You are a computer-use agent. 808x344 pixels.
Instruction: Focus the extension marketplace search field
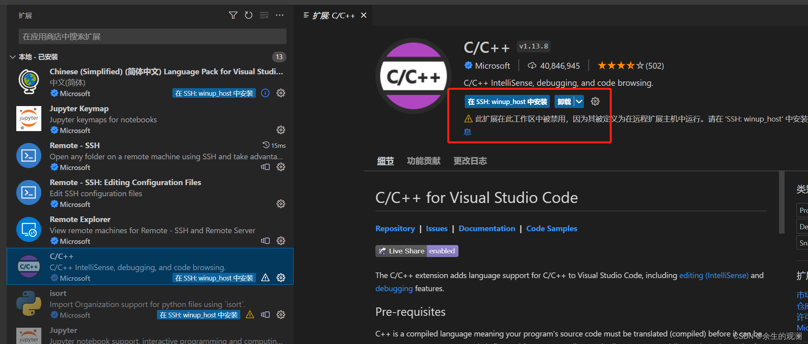coord(152,37)
